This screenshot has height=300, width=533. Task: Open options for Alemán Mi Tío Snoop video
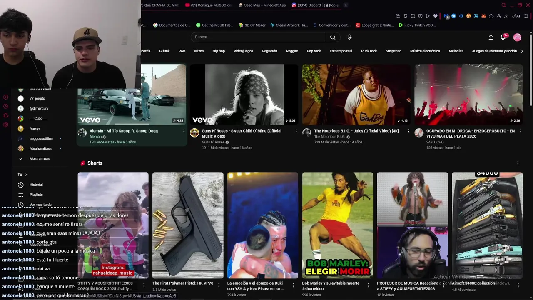click(184, 131)
